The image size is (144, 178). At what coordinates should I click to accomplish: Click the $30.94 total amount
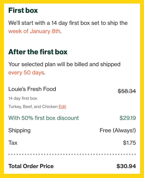click(x=126, y=166)
